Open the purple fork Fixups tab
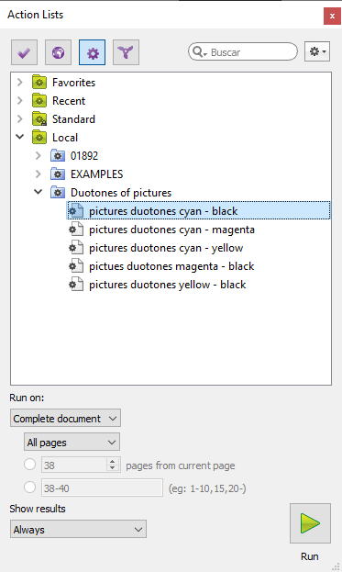The width and height of the screenshot is (342, 572). 126,52
